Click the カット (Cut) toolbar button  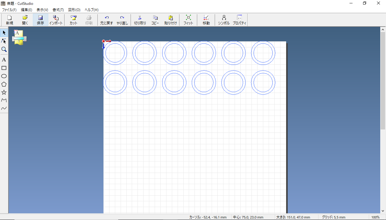pyautogui.click(x=73, y=20)
